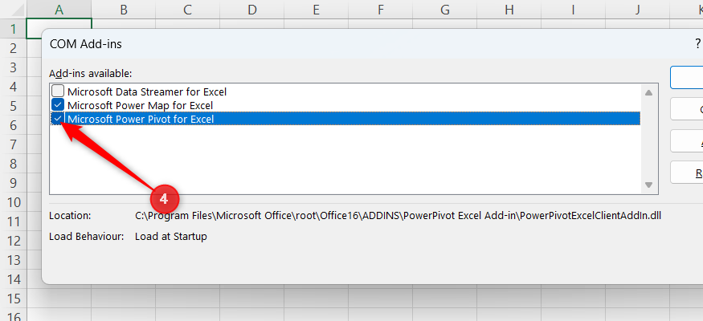Image resolution: width=703 pixels, height=321 pixels.
Task: Select row 9 header
Action: point(13,183)
